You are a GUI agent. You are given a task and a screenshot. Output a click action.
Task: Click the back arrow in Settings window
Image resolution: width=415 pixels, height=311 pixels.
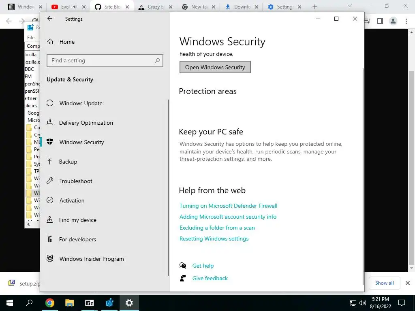50,19
